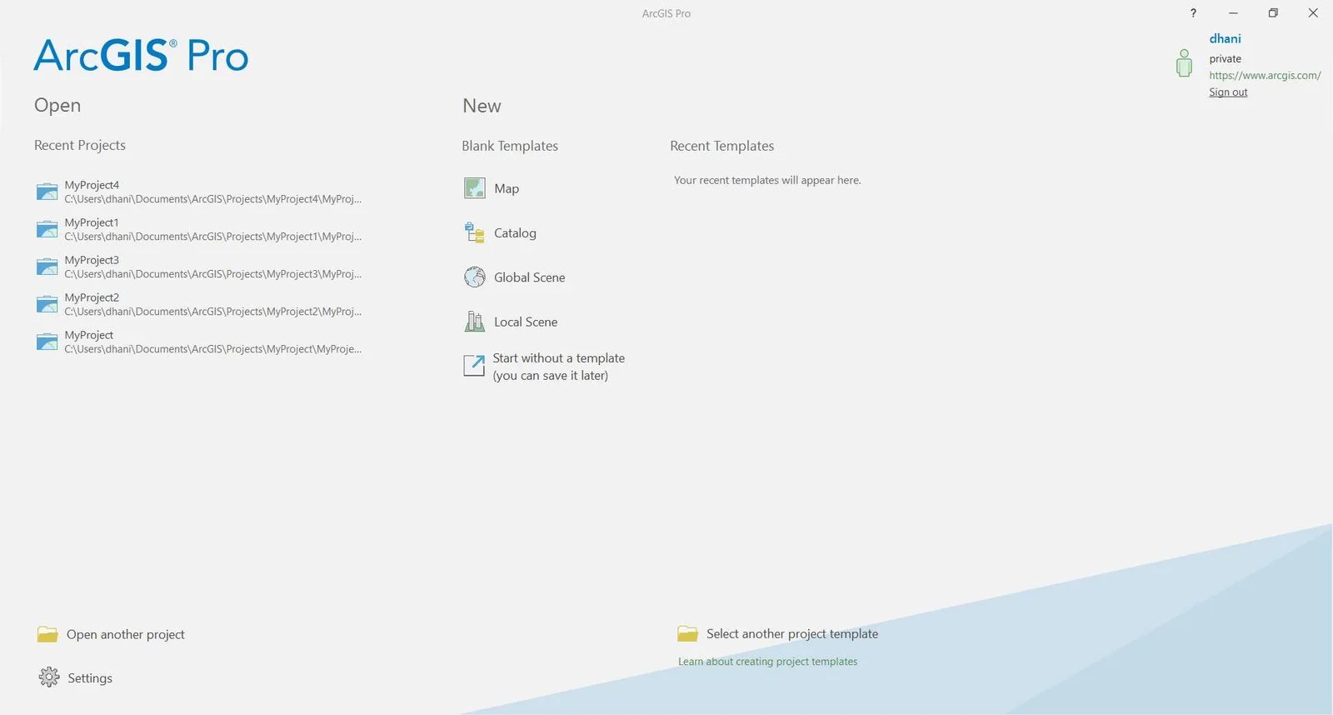The width and height of the screenshot is (1333, 715).
Task: Follow Learn about creating project templates link
Action: [x=767, y=662]
